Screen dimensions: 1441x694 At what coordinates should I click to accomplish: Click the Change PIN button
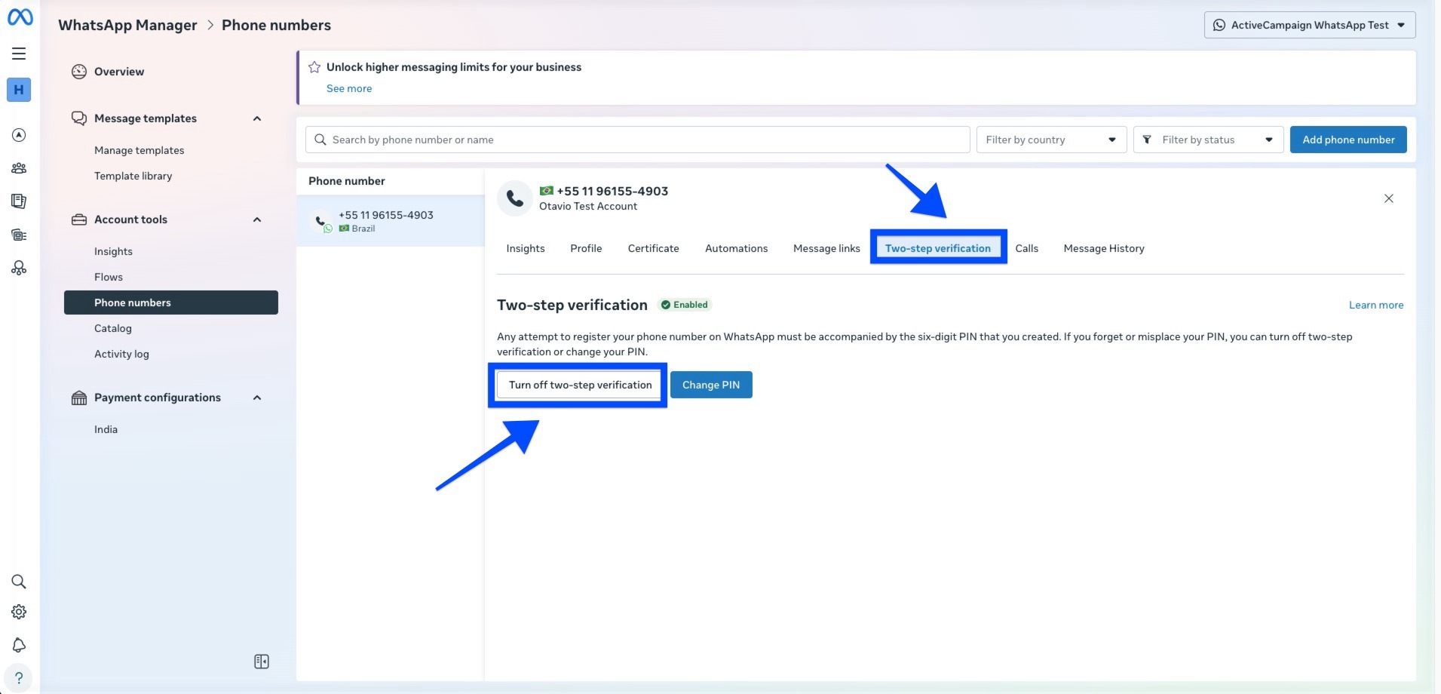711,385
